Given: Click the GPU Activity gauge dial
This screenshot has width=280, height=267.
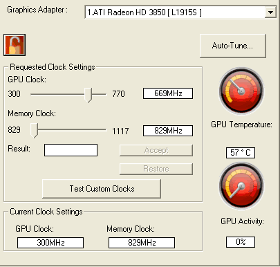Looking at the screenshot, I should [x=241, y=185].
